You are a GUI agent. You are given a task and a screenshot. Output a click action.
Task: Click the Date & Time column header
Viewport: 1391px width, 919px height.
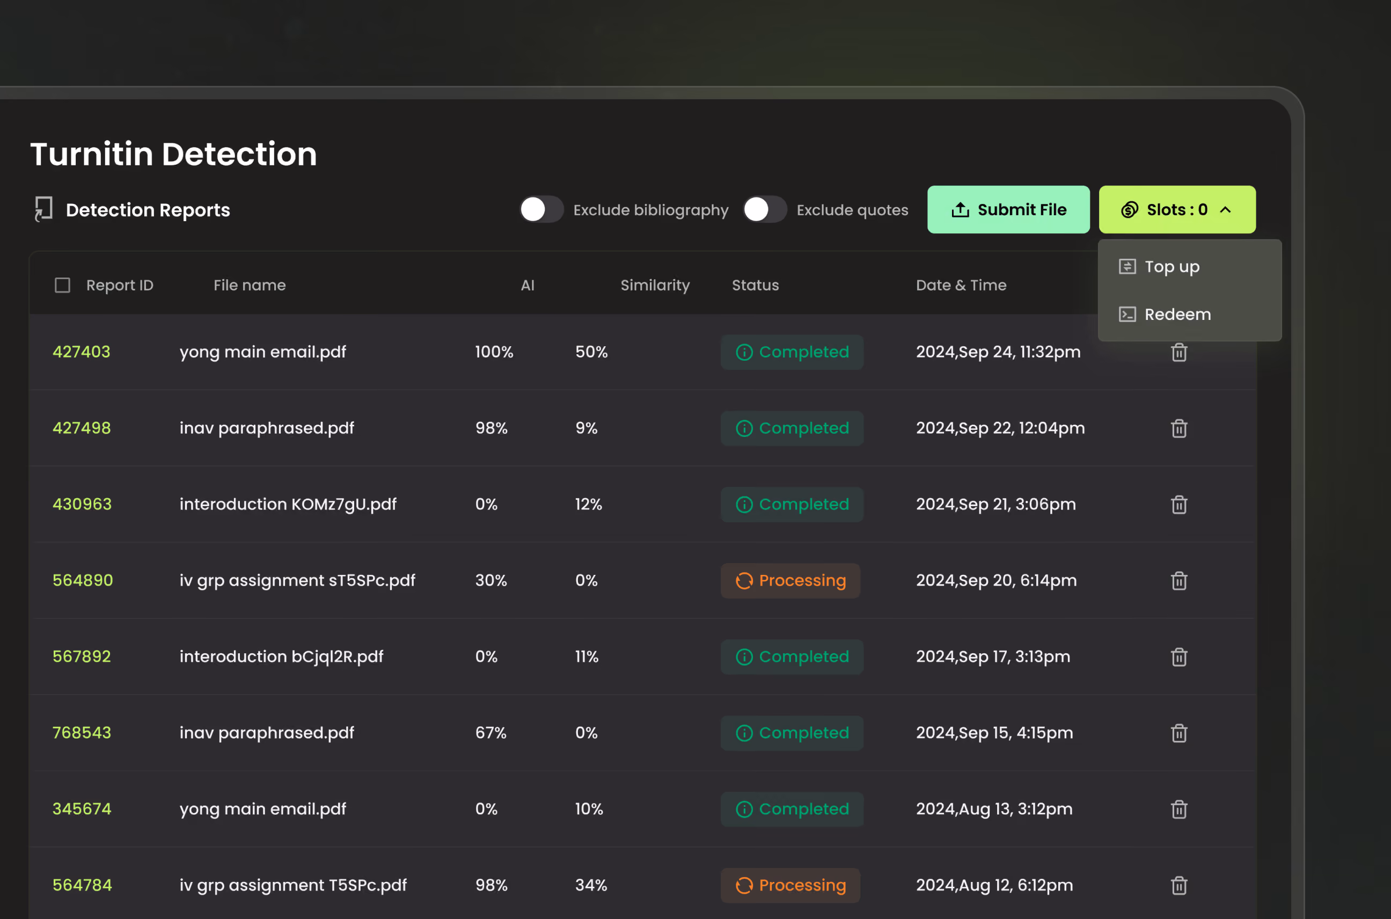click(x=961, y=286)
